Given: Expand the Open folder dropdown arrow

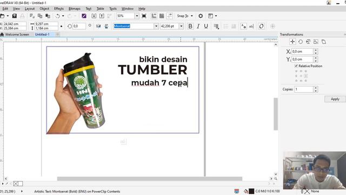Looking at the screenshot, I should pyautogui.click(x=8, y=16).
